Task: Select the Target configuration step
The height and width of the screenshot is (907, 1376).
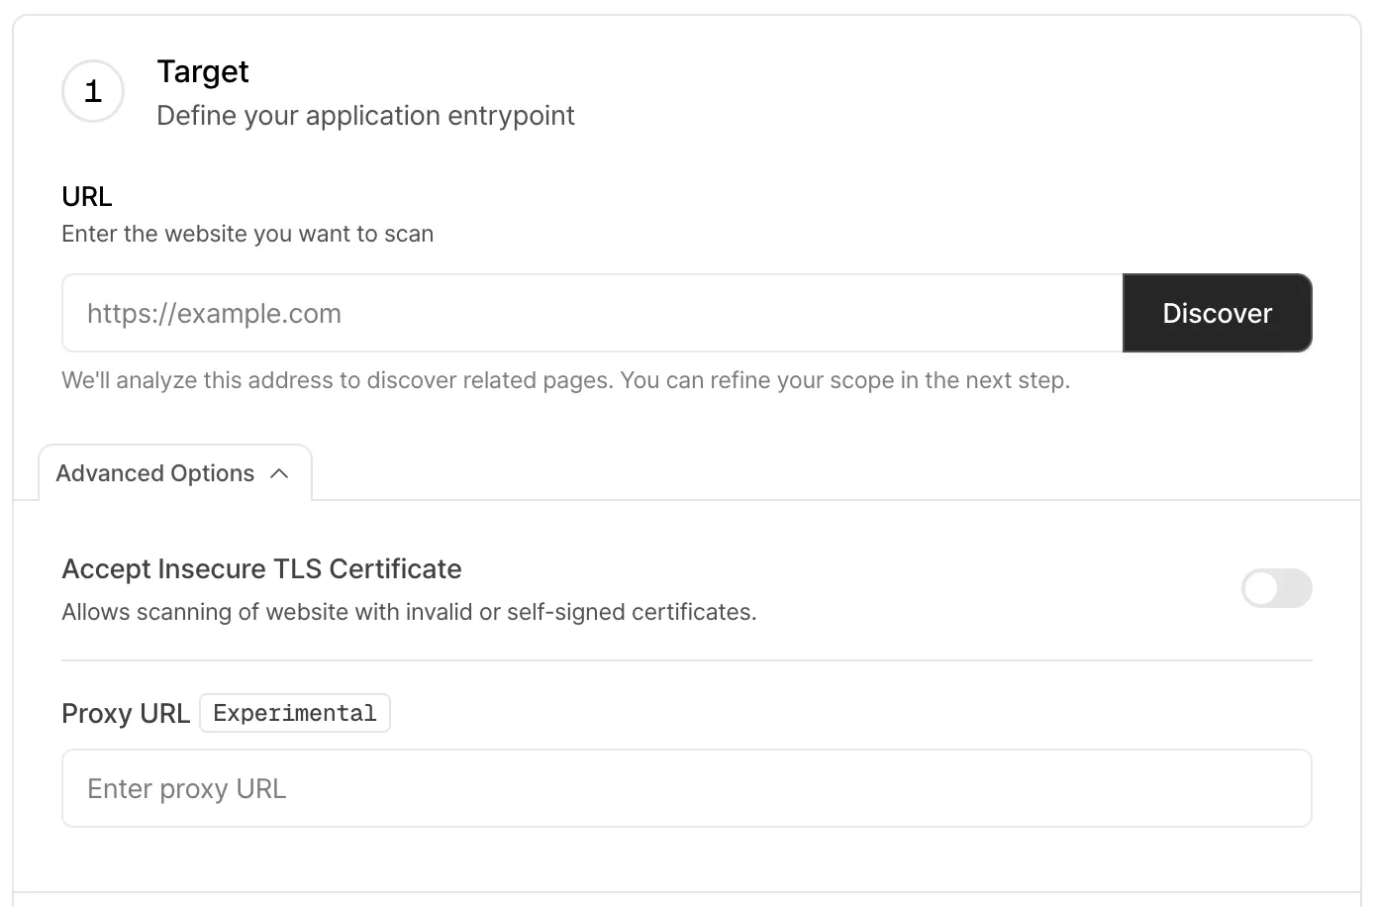Action: click(202, 71)
